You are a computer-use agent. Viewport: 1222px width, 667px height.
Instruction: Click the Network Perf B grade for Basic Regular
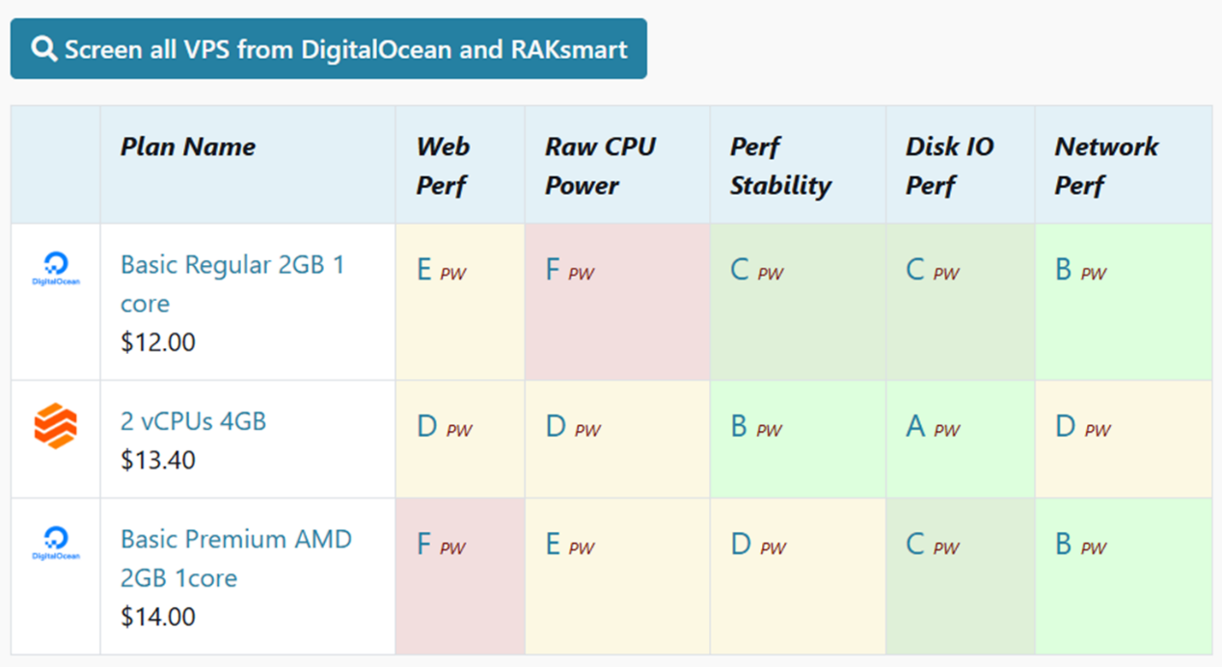pos(1064,270)
